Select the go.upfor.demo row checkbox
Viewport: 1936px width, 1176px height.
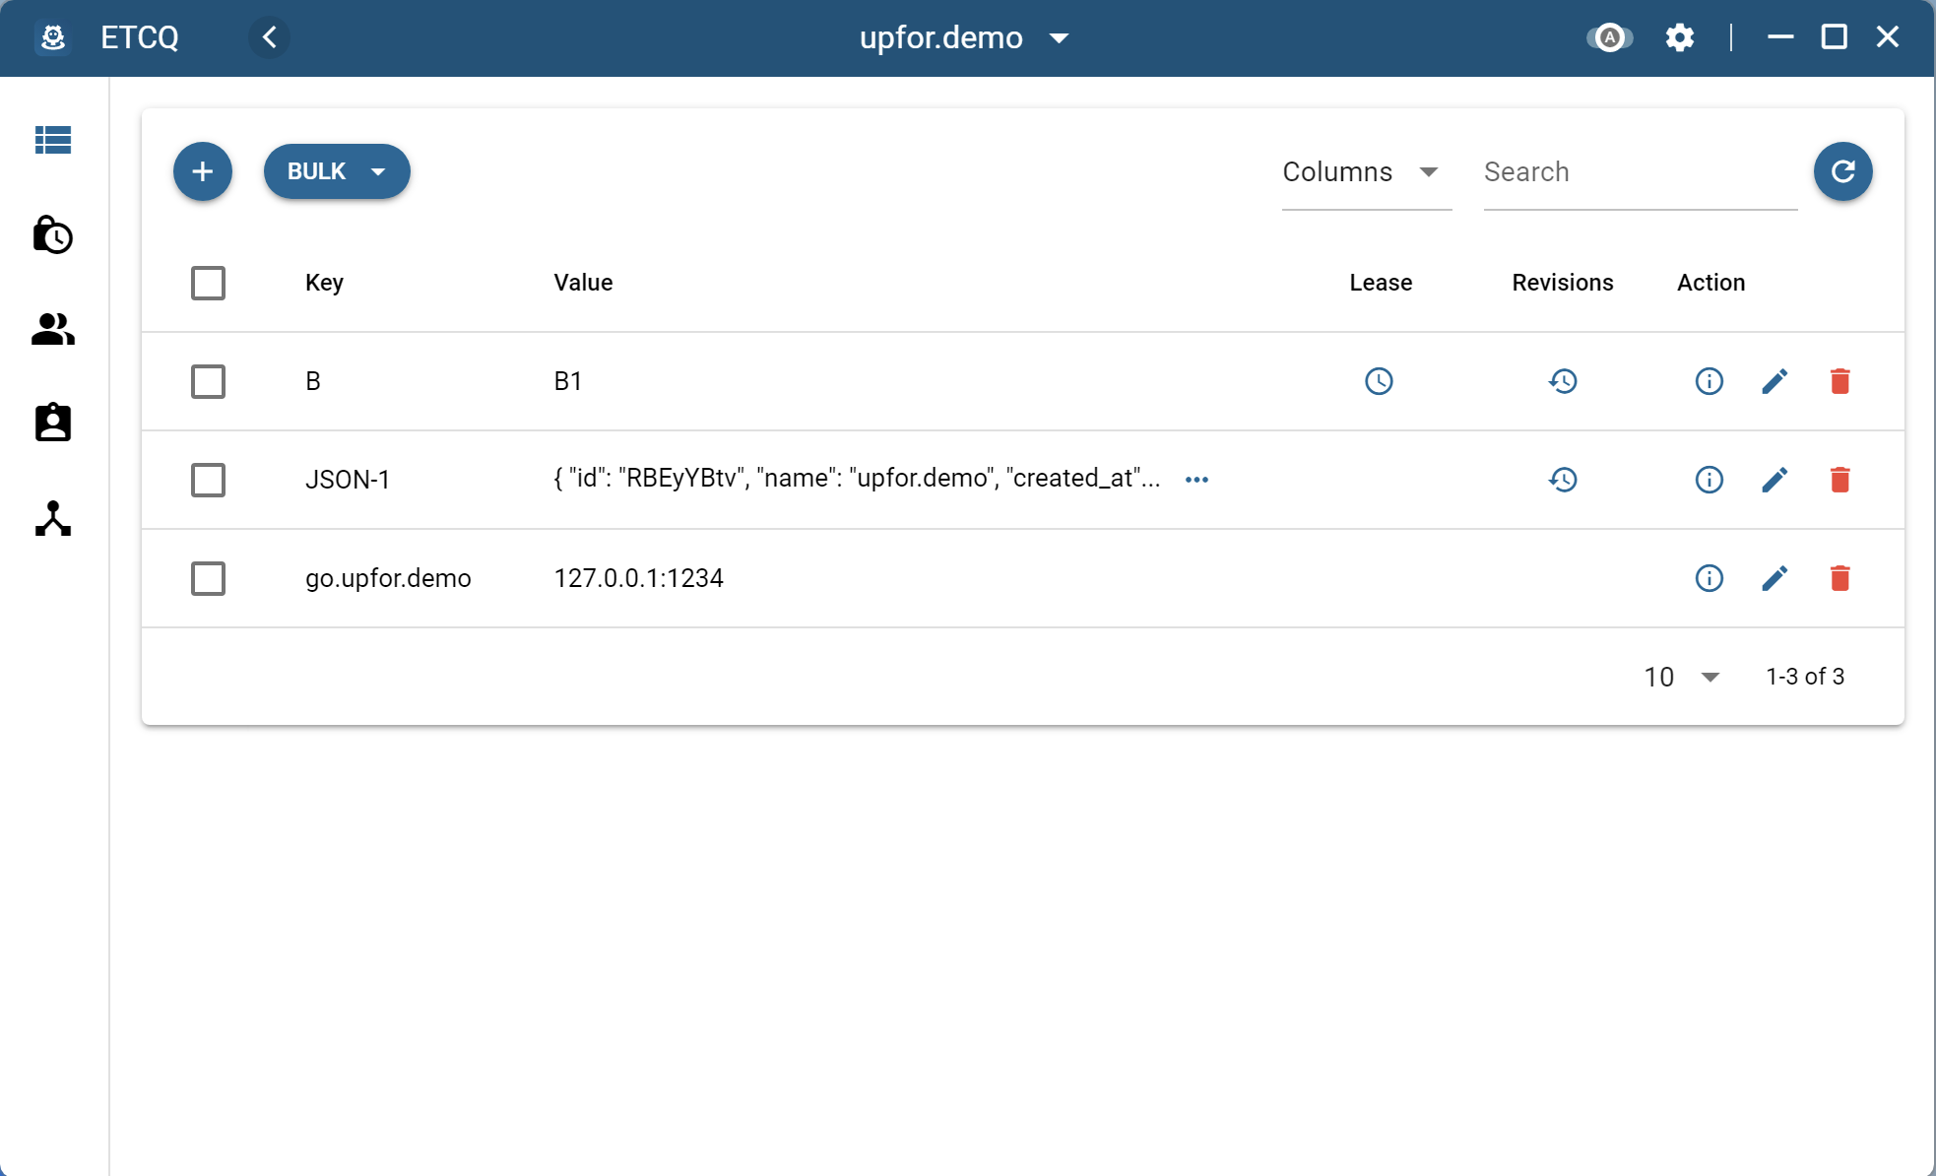pyautogui.click(x=208, y=578)
